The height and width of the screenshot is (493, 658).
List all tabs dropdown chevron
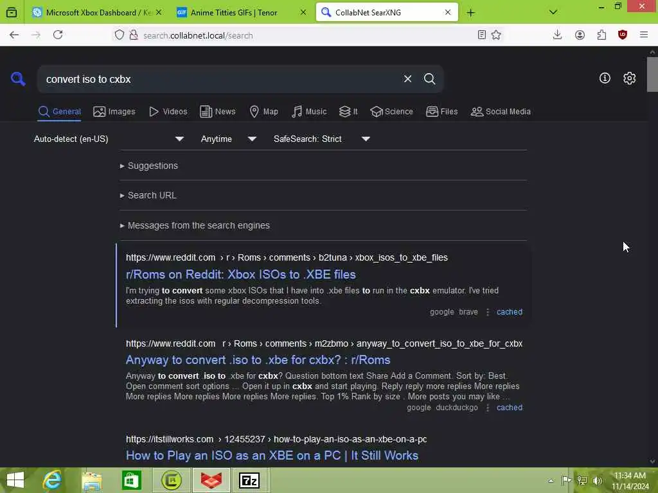point(553,12)
